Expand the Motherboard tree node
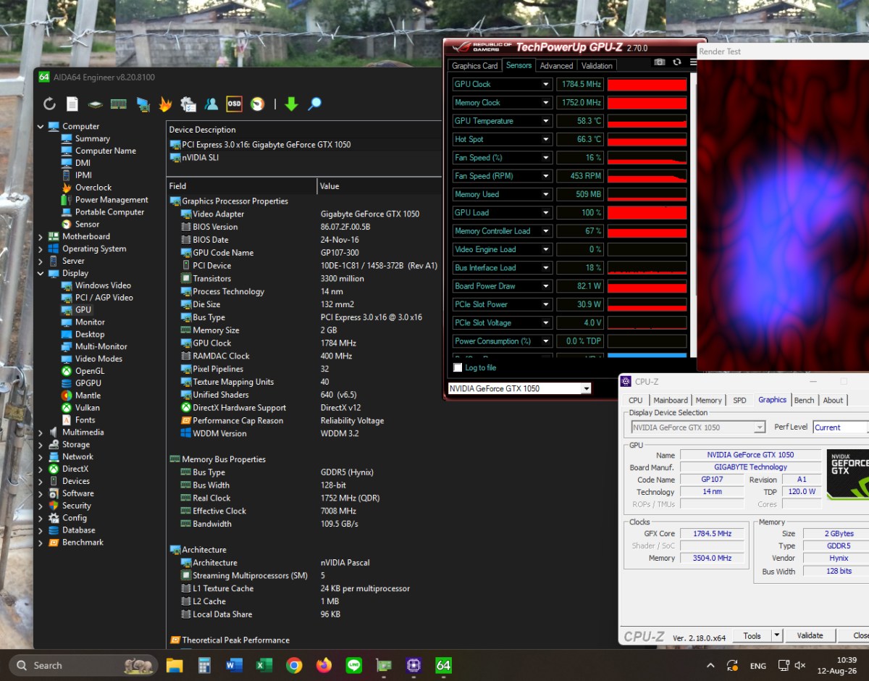This screenshot has width=869, height=681. point(41,237)
